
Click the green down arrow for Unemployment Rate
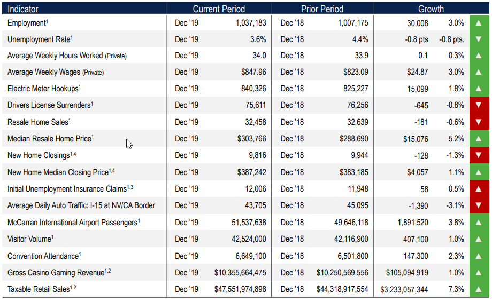point(479,39)
